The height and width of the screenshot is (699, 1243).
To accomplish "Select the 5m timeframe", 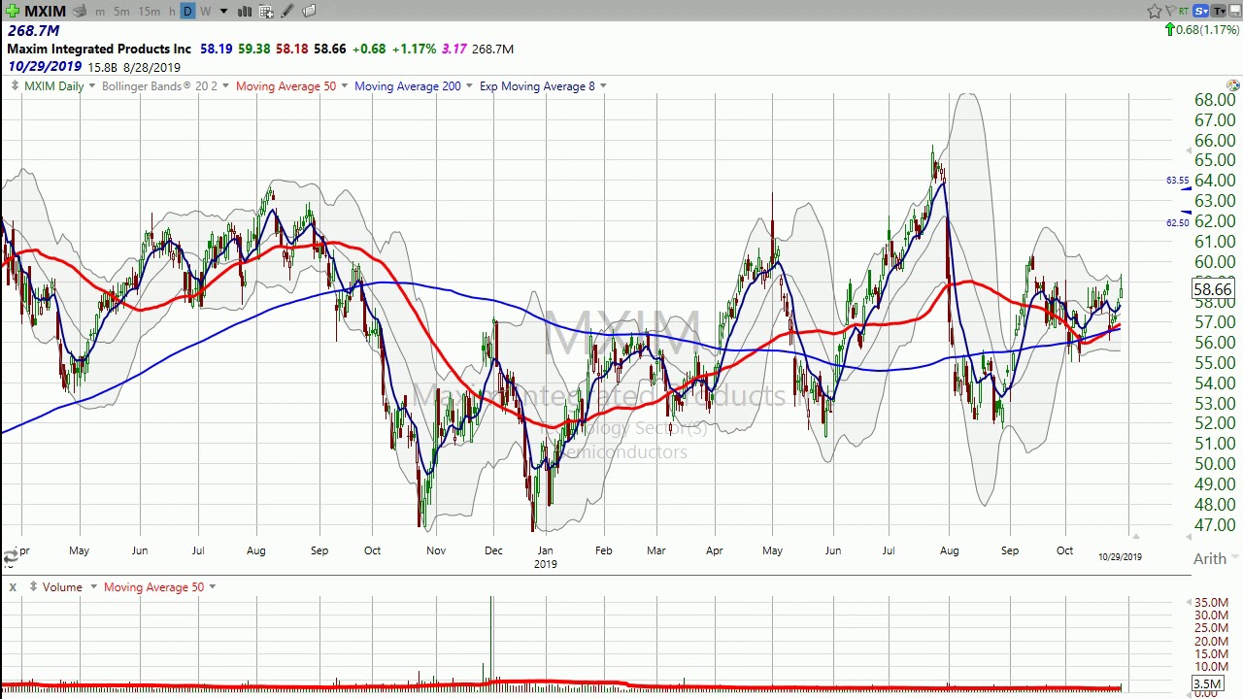I will [x=121, y=11].
